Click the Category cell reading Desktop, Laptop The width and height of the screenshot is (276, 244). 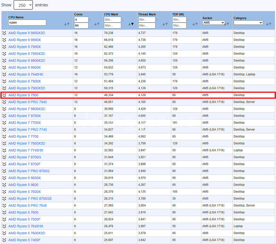pyautogui.click(x=244, y=74)
